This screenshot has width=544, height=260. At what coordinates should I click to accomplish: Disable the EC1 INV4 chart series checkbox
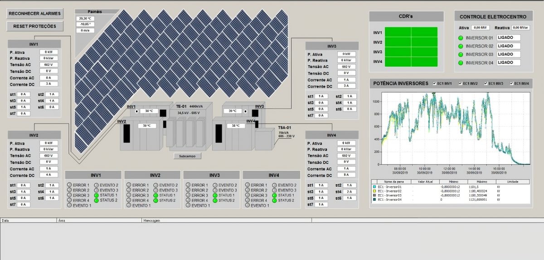click(x=512, y=83)
